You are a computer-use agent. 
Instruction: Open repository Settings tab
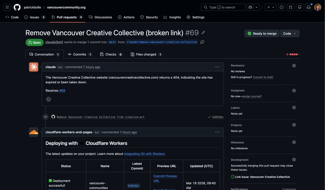click(x=196, y=17)
